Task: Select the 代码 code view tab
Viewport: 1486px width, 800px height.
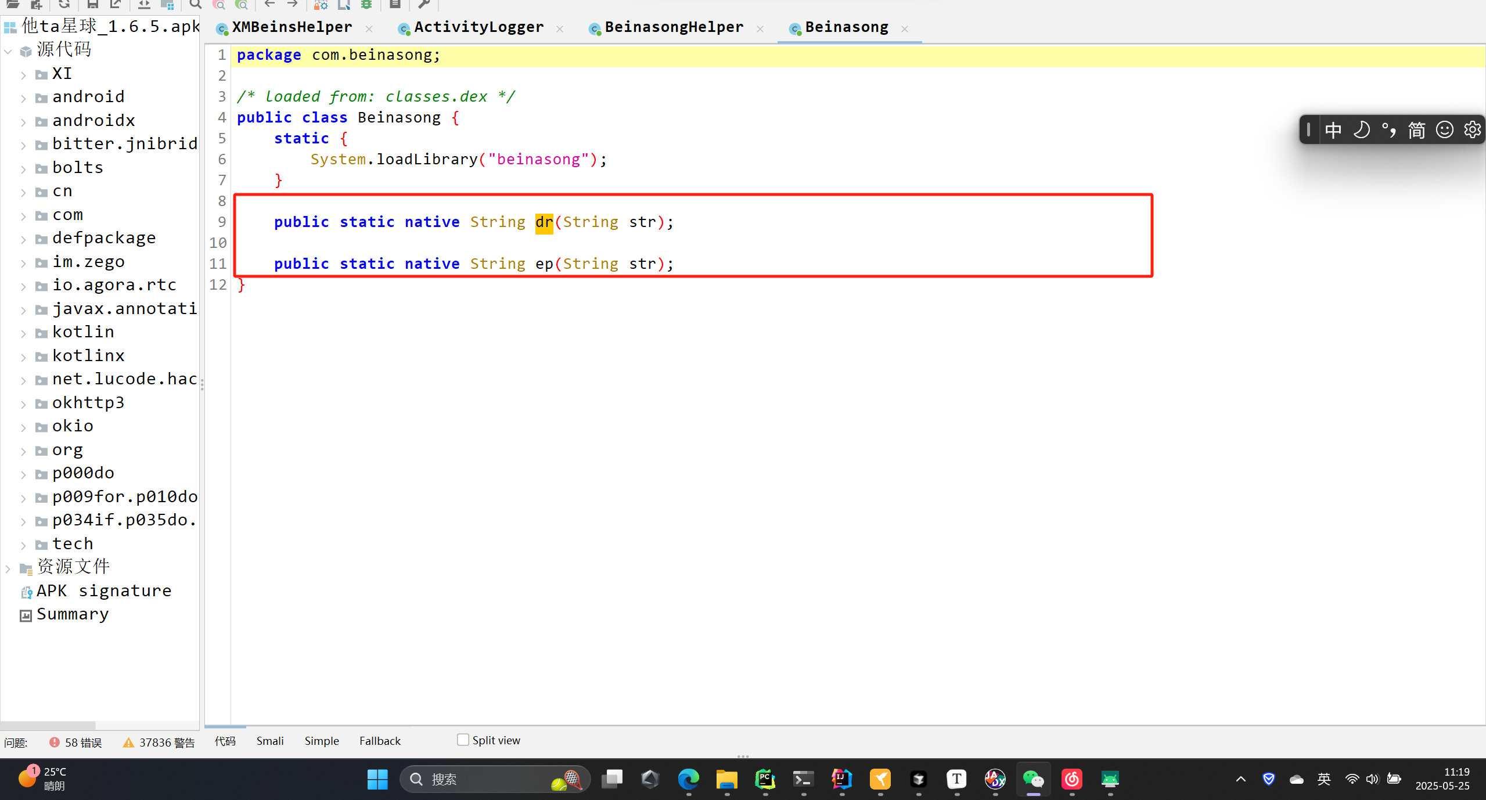Action: coord(225,741)
